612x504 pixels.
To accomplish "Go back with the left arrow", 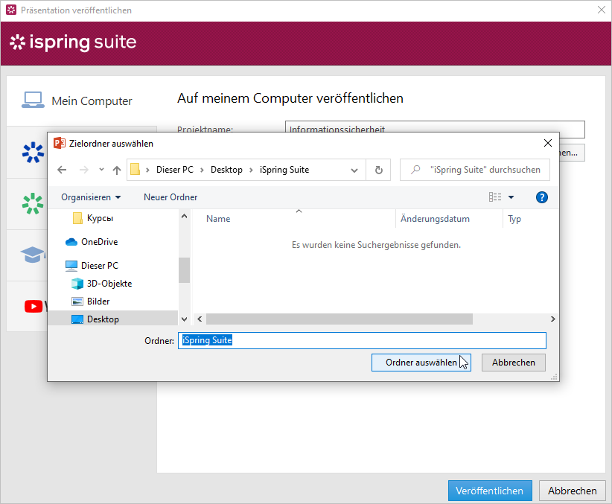I will (x=62, y=170).
